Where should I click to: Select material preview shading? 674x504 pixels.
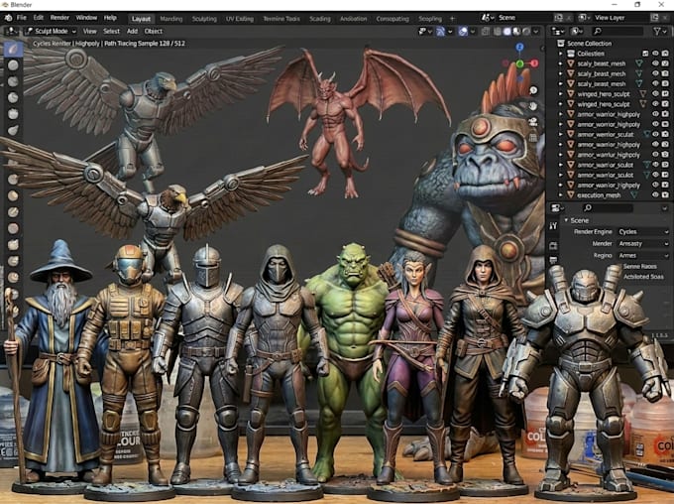(x=516, y=31)
